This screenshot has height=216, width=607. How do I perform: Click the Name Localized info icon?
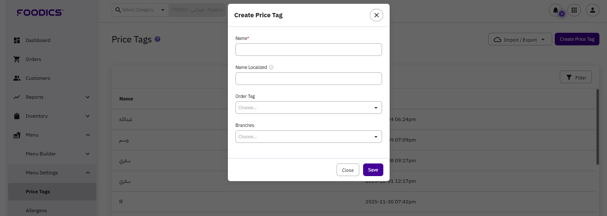[x=271, y=67]
